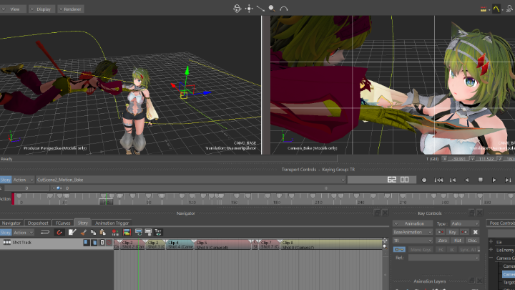Toggle Shot Track mute button
The height and width of the screenshot is (290, 515).
coord(109,242)
